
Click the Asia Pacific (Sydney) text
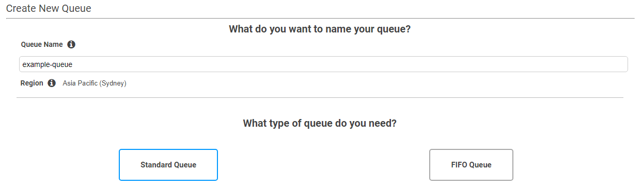point(95,83)
